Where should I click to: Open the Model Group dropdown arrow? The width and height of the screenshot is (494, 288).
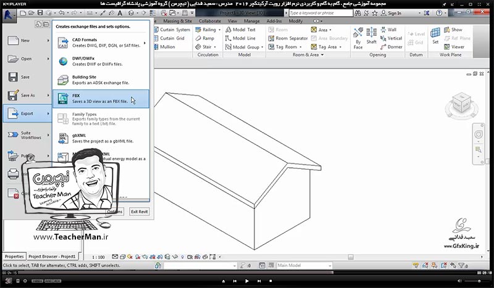tap(262, 47)
